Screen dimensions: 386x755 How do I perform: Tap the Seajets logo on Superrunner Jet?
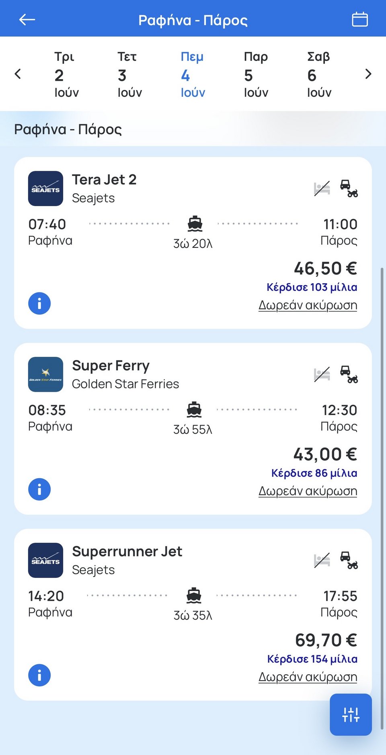pyautogui.click(x=45, y=561)
